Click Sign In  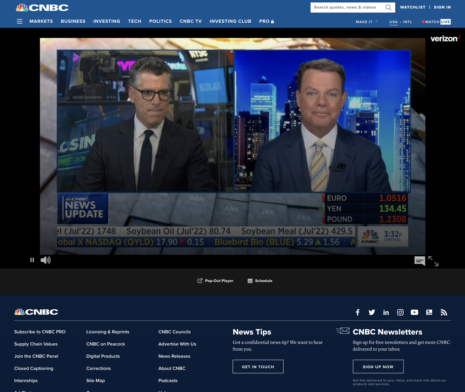(442, 7)
